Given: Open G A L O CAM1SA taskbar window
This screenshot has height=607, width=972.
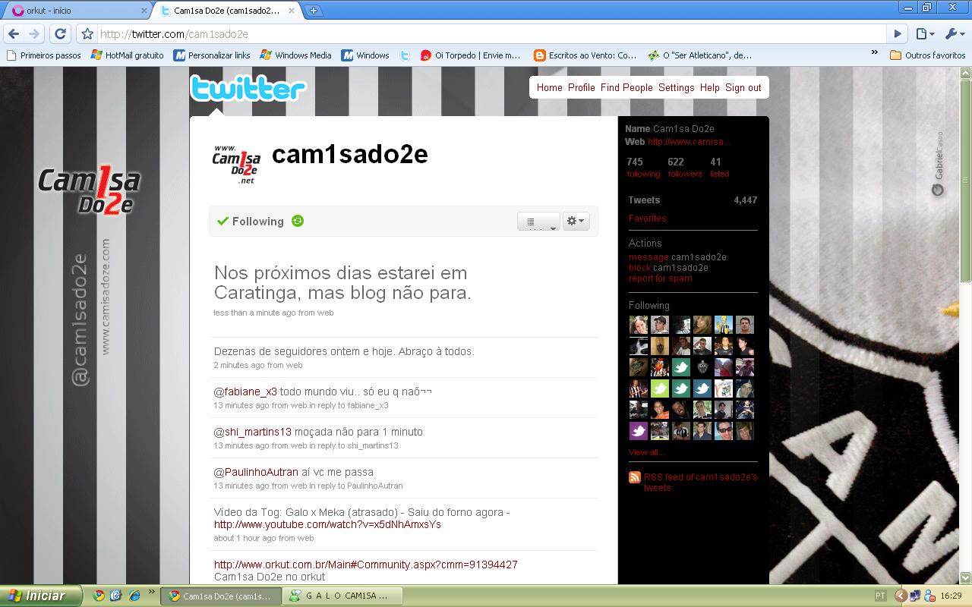Looking at the screenshot, I should 341,596.
